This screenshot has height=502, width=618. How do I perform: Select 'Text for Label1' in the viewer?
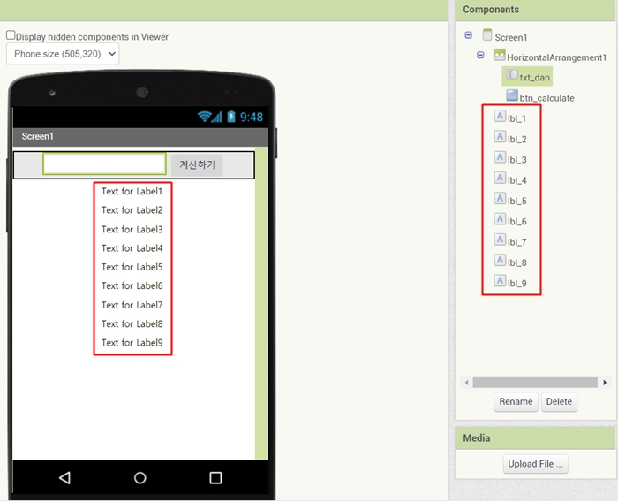132,192
